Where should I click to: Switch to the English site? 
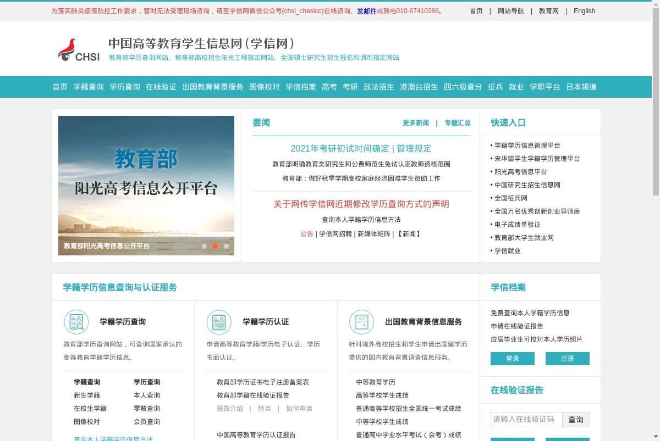coord(584,11)
